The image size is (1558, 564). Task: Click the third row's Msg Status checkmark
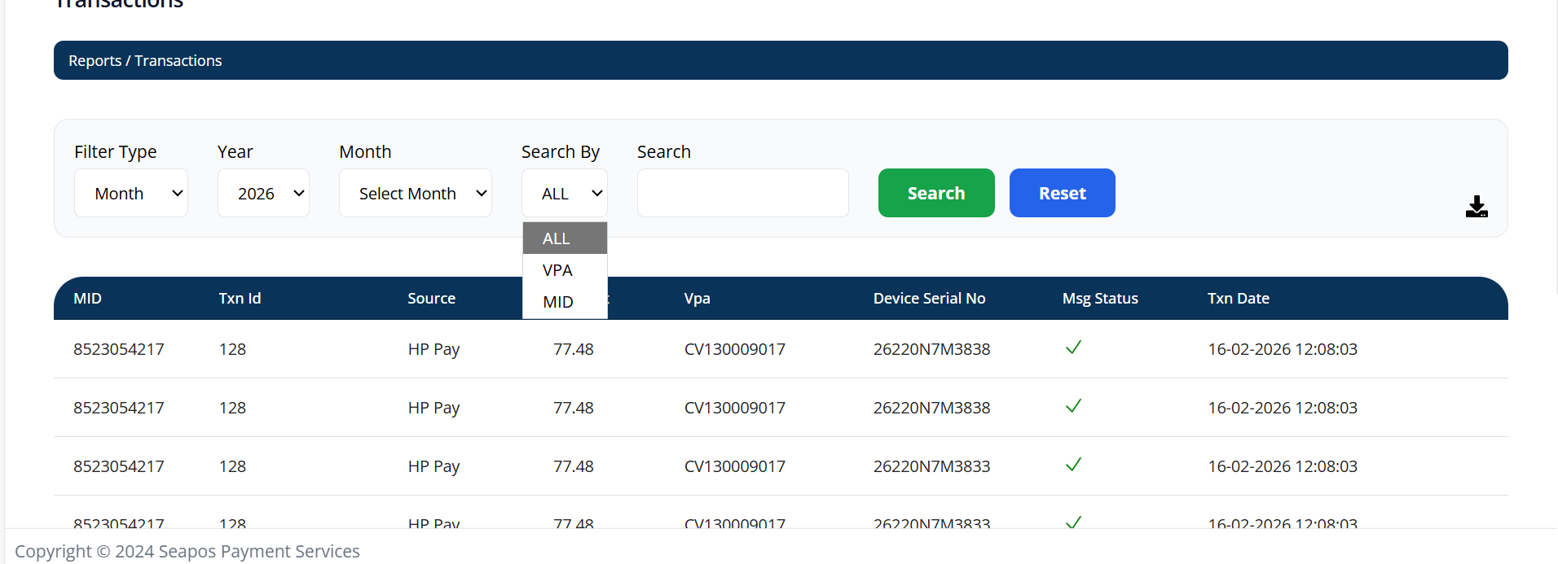click(x=1073, y=465)
